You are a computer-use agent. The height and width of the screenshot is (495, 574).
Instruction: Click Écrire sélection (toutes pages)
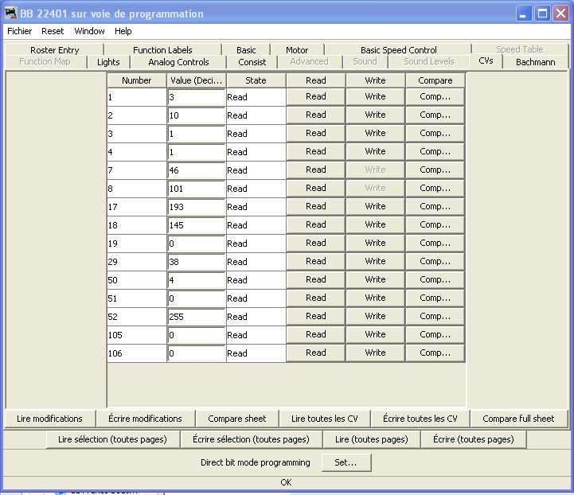[x=251, y=439]
